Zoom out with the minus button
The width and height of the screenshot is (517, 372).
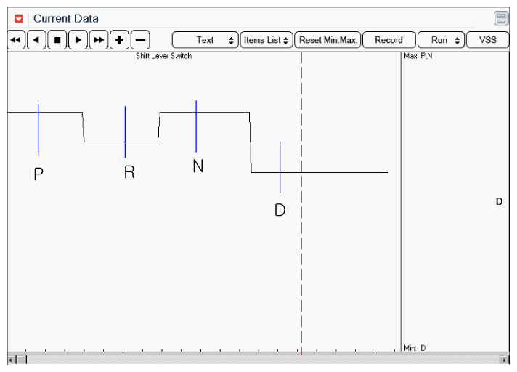pyautogui.click(x=140, y=40)
